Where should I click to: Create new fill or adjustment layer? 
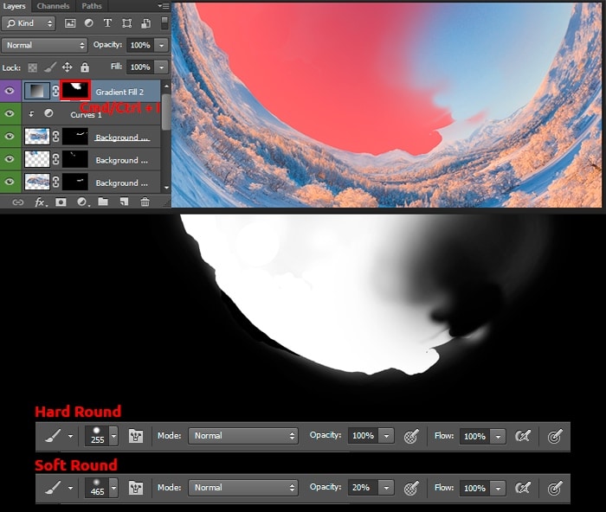click(x=82, y=202)
